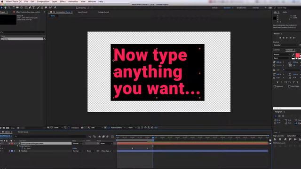Select the Clone Stamp tool
This screenshot has width=301, height=169.
[x=42, y=8]
